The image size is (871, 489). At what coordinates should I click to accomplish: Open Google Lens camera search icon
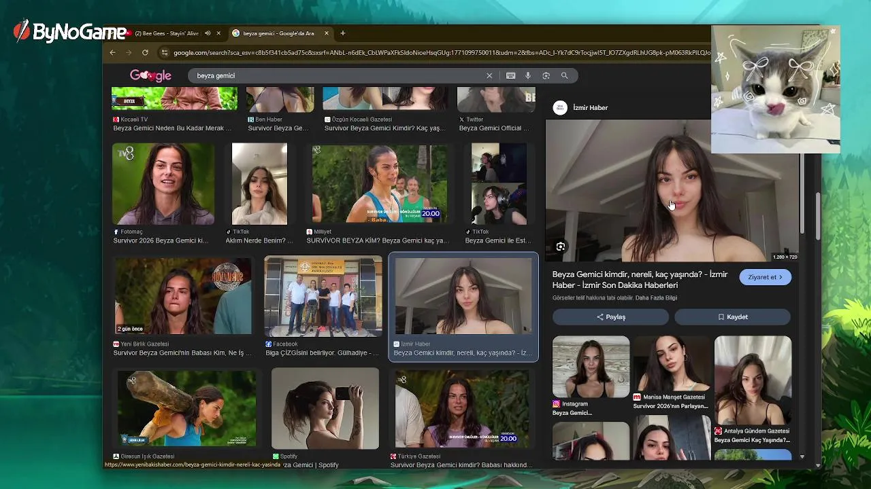pos(546,75)
